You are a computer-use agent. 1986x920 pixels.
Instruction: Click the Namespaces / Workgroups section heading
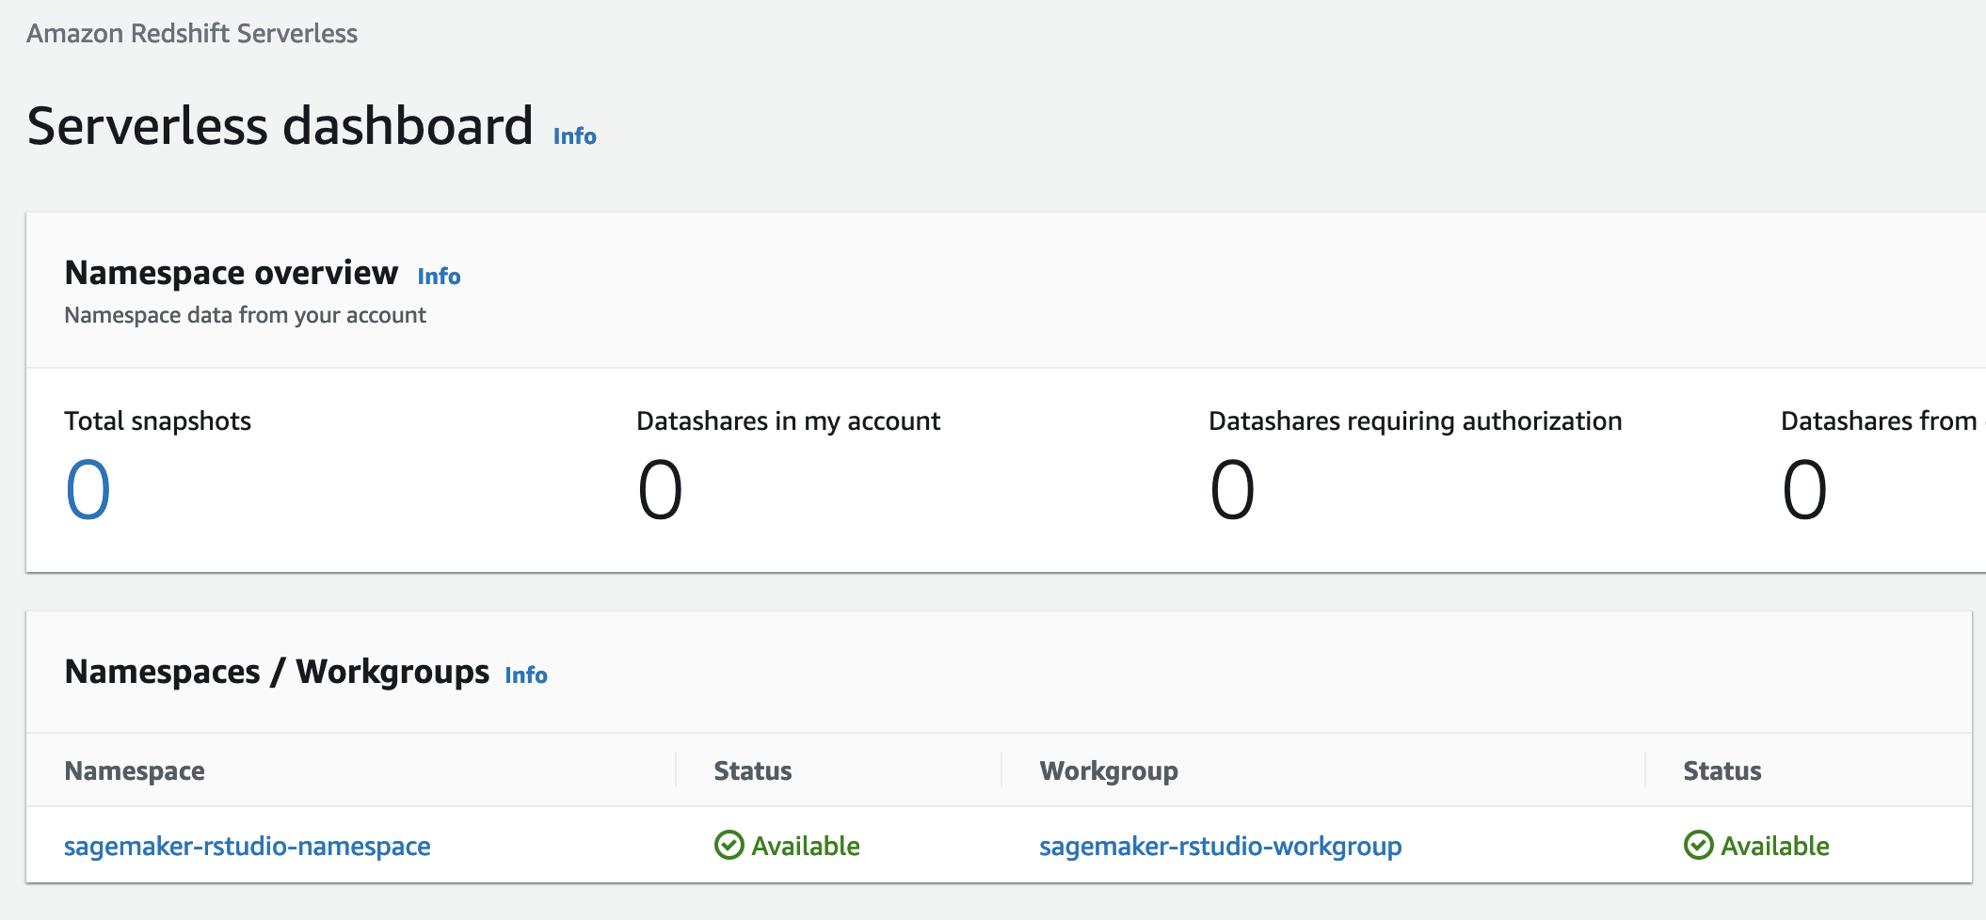277,672
